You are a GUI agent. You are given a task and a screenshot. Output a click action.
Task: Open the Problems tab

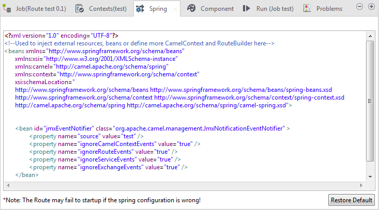click(x=329, y=9)
